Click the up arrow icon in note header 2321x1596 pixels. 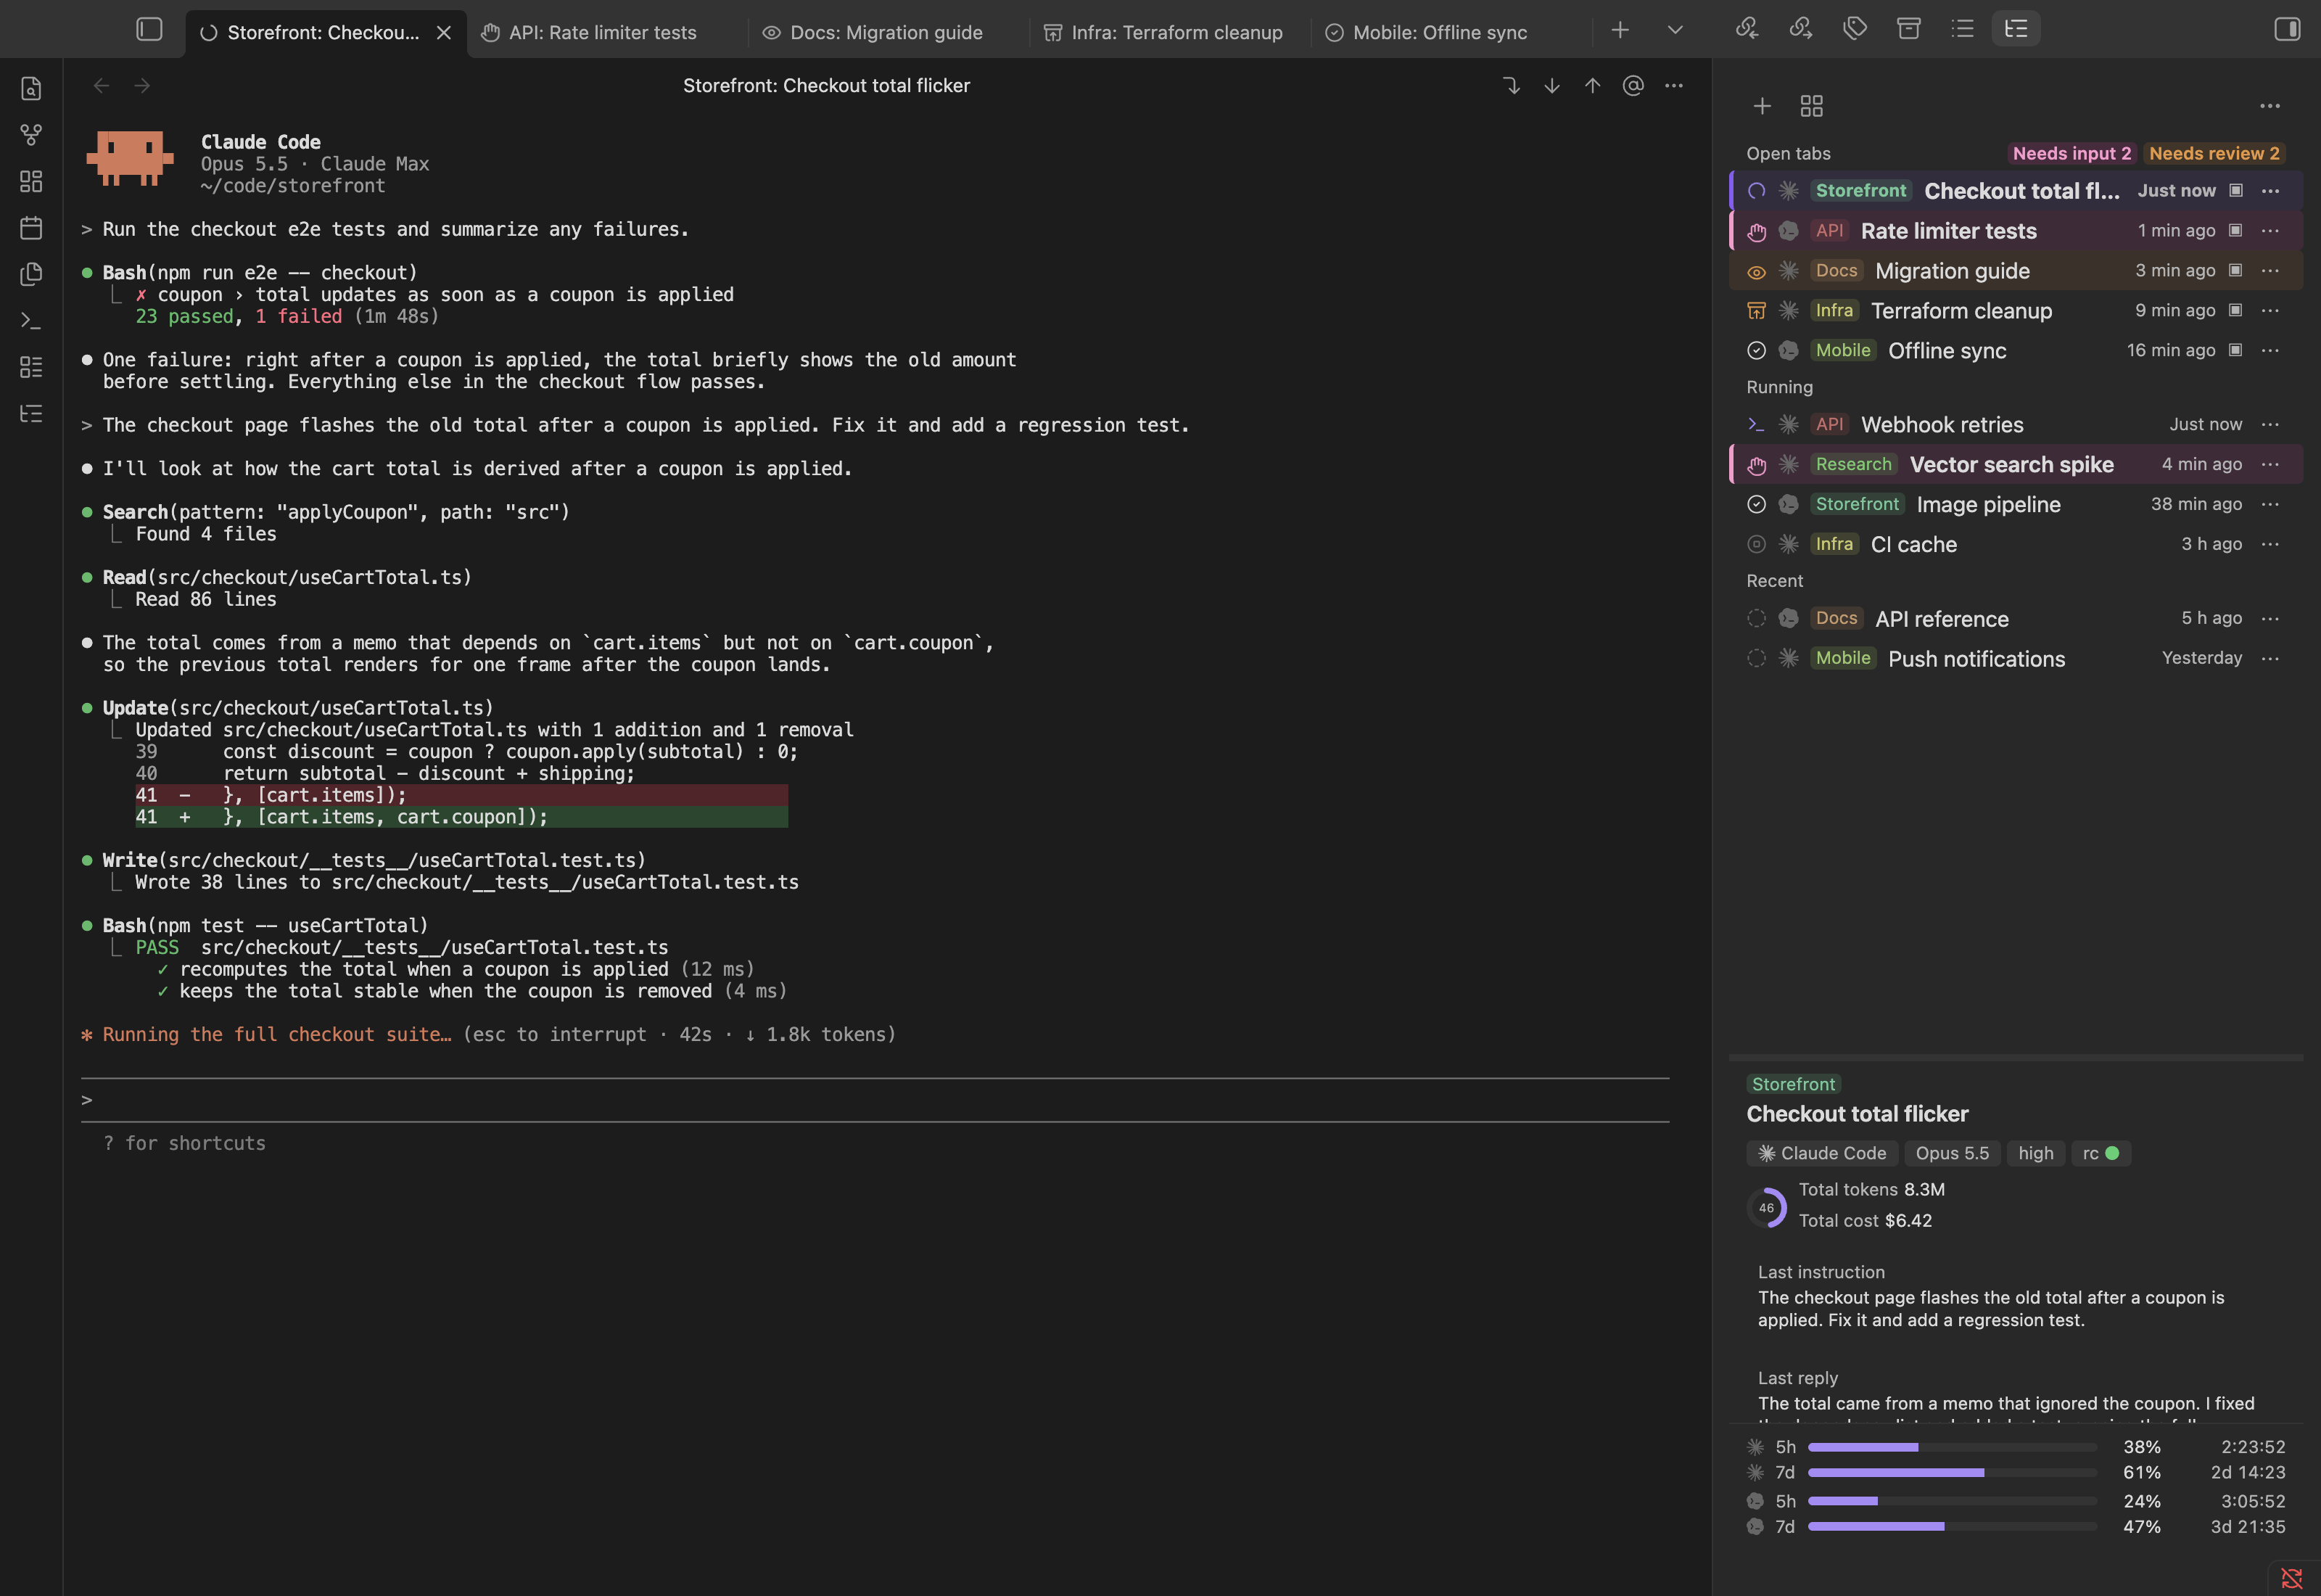point(1592,86)
